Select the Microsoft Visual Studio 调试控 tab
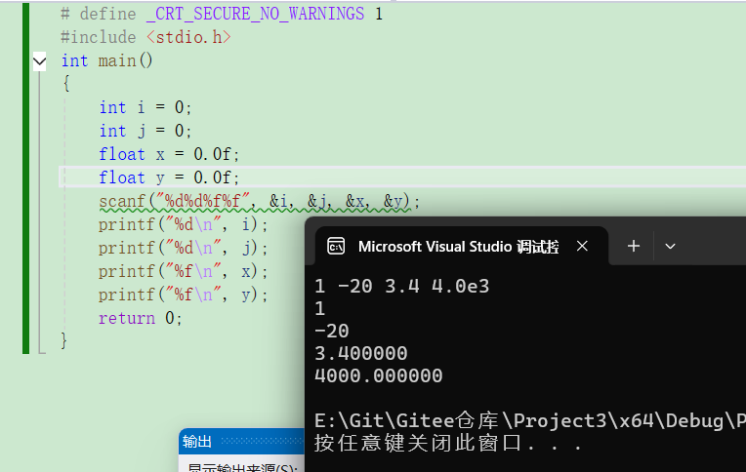This screenshot has height=472, width=746. coord(457,246)
